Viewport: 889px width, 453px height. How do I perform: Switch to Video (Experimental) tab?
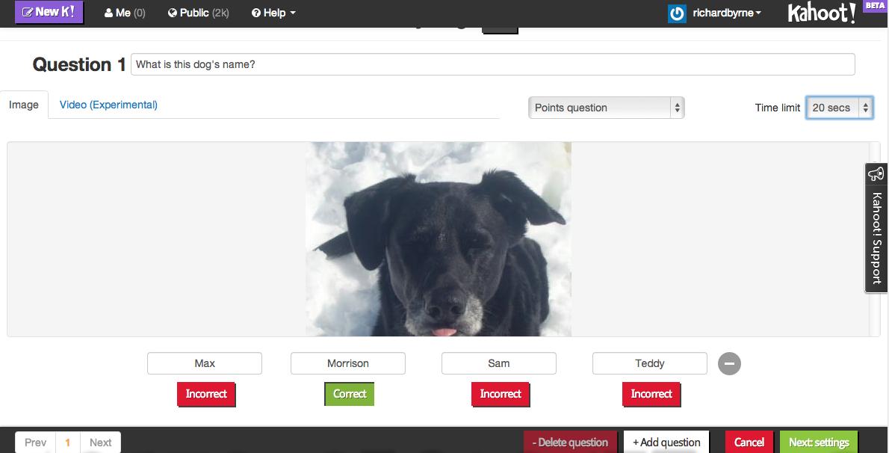[x=108, y=105]
